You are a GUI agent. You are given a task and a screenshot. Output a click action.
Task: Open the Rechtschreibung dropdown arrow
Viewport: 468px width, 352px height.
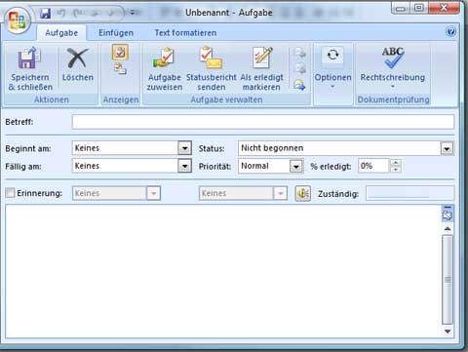[x=393, y=87]
